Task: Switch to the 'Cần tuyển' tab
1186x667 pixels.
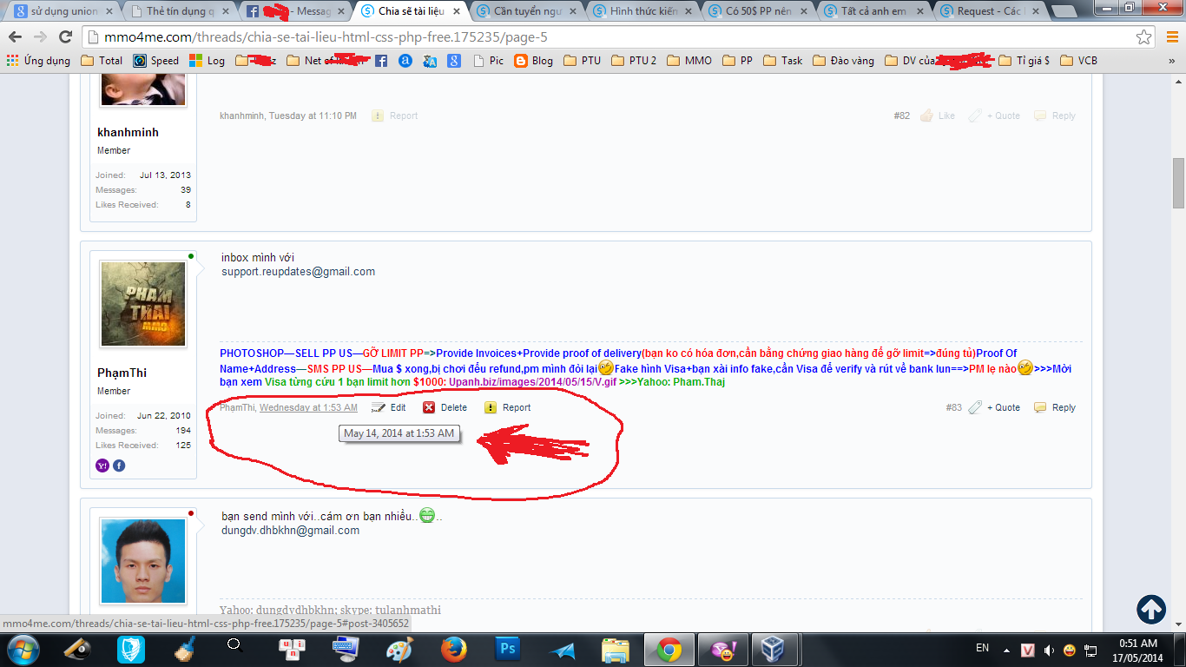Action: point(527,11)
